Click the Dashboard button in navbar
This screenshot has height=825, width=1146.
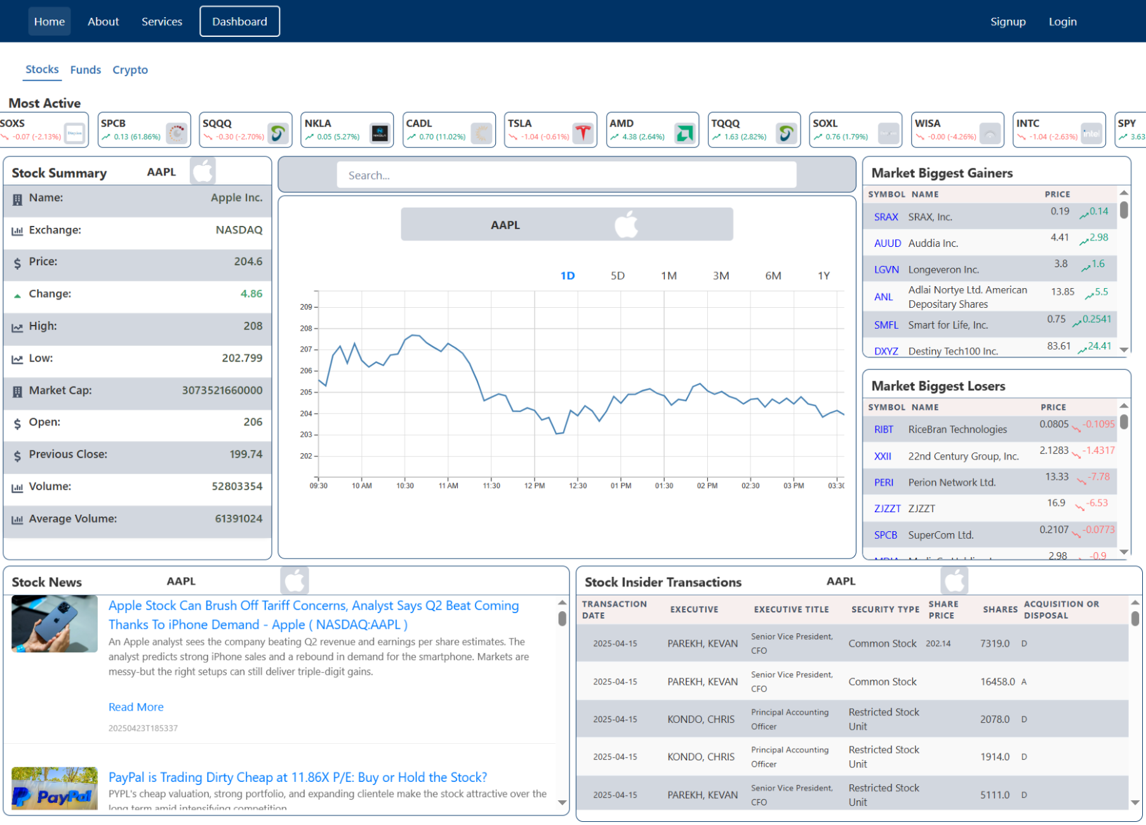pyautogui.click(x=239, y=22)
